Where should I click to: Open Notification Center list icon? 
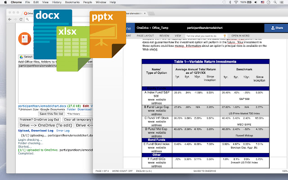pos(282,2)
